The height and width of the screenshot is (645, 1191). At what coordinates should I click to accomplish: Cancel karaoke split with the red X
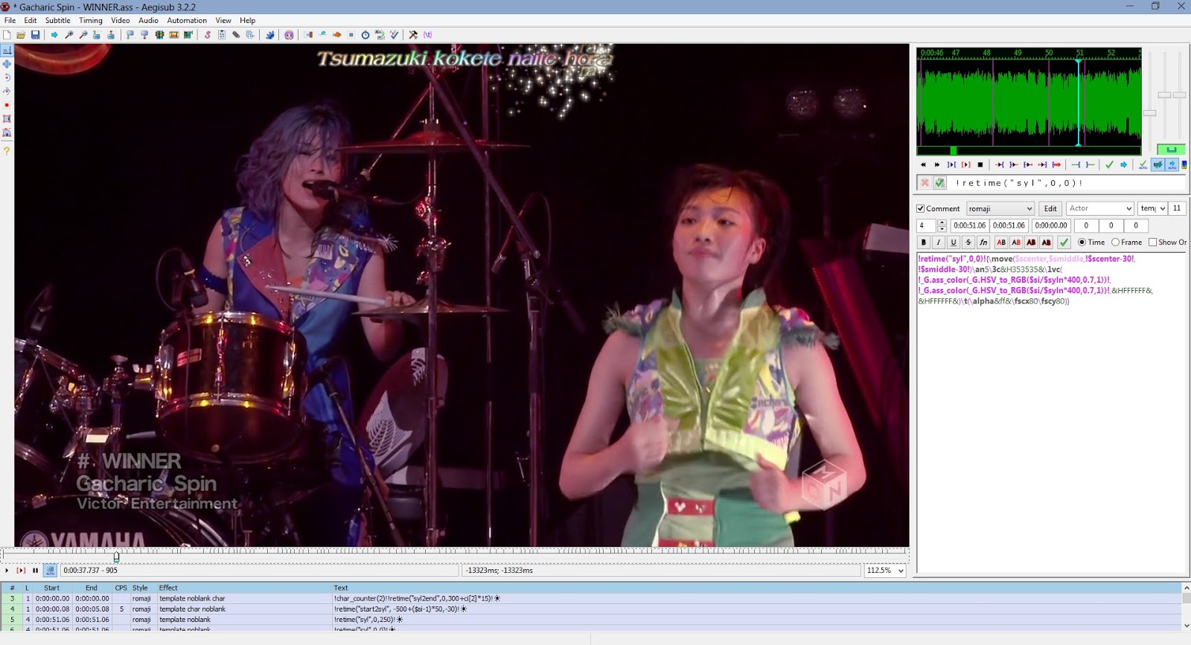click(925, 183)
